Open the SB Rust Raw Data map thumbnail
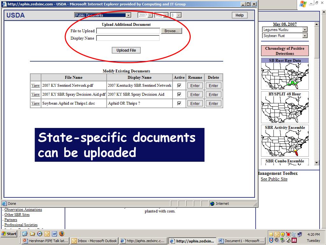Screen dimensions: 326x245 coord(285,74)
